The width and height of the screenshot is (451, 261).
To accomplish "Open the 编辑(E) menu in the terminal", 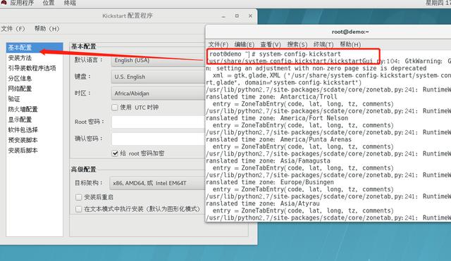I will pos(245,44).
